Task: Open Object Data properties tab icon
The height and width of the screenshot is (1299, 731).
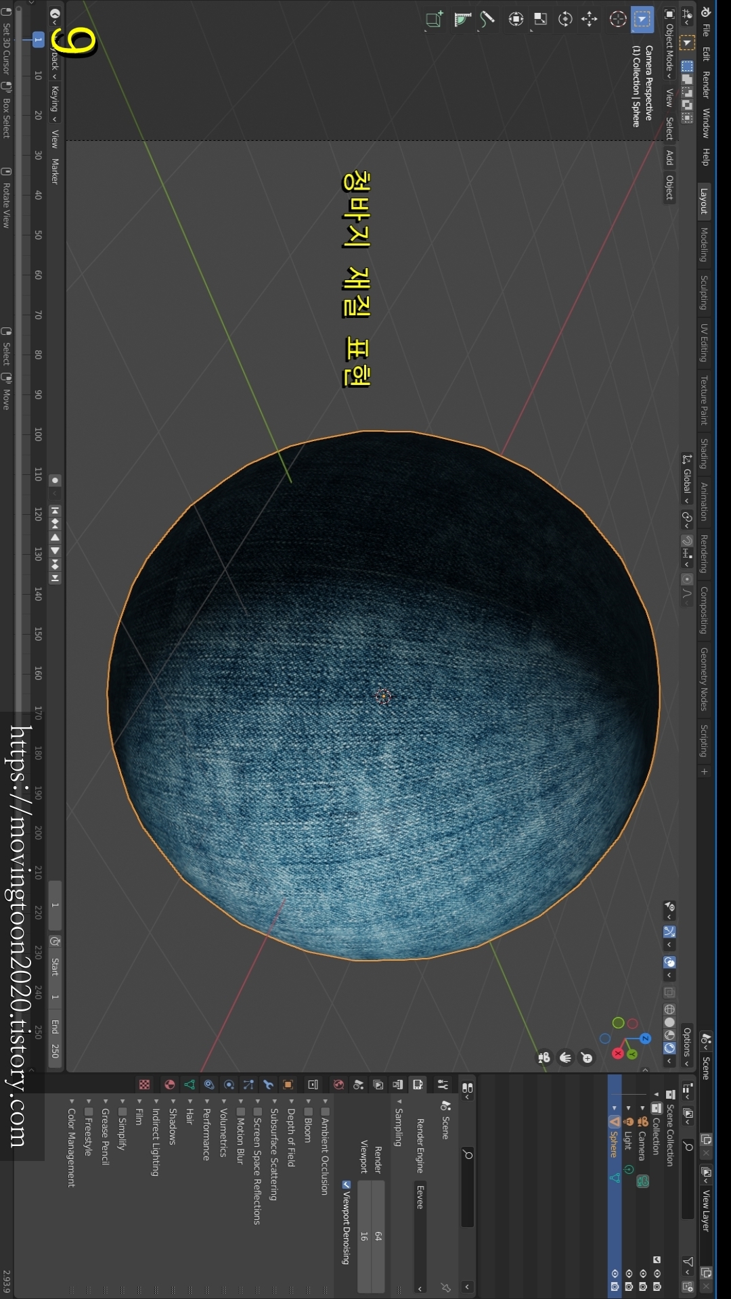Action: (190, 1085)
